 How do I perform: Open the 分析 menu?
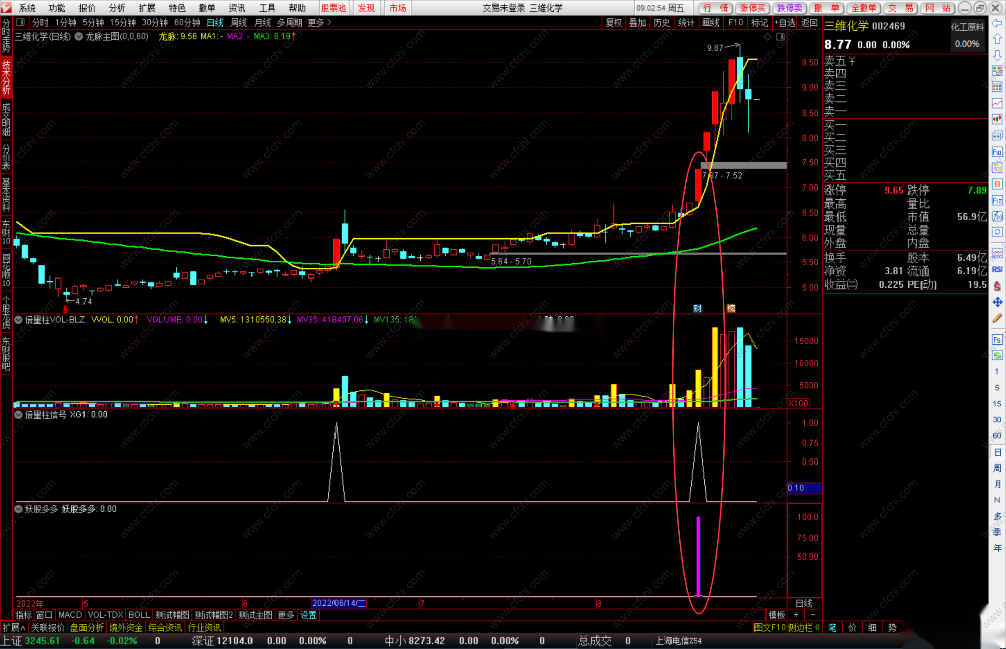[117, 8]
